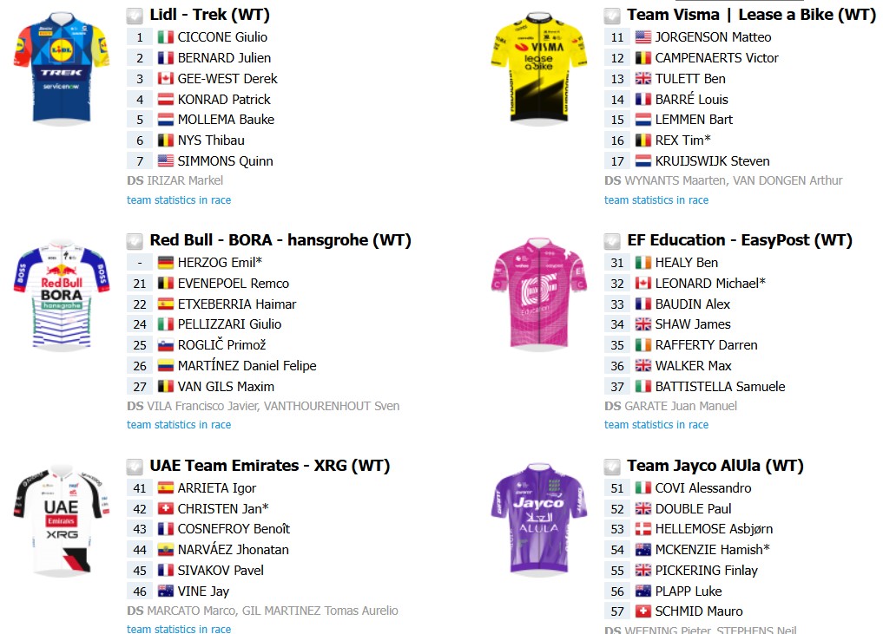Click the Italian flag next to CICCONE Giulio
This screenshot has height=634, width=883.
click(166, 37)
